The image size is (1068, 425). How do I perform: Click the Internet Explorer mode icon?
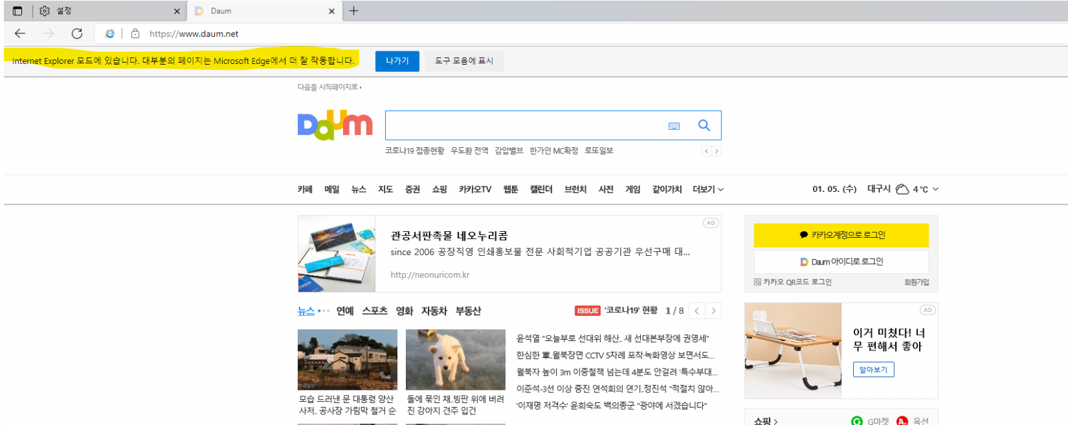click(x=109, y=33)
